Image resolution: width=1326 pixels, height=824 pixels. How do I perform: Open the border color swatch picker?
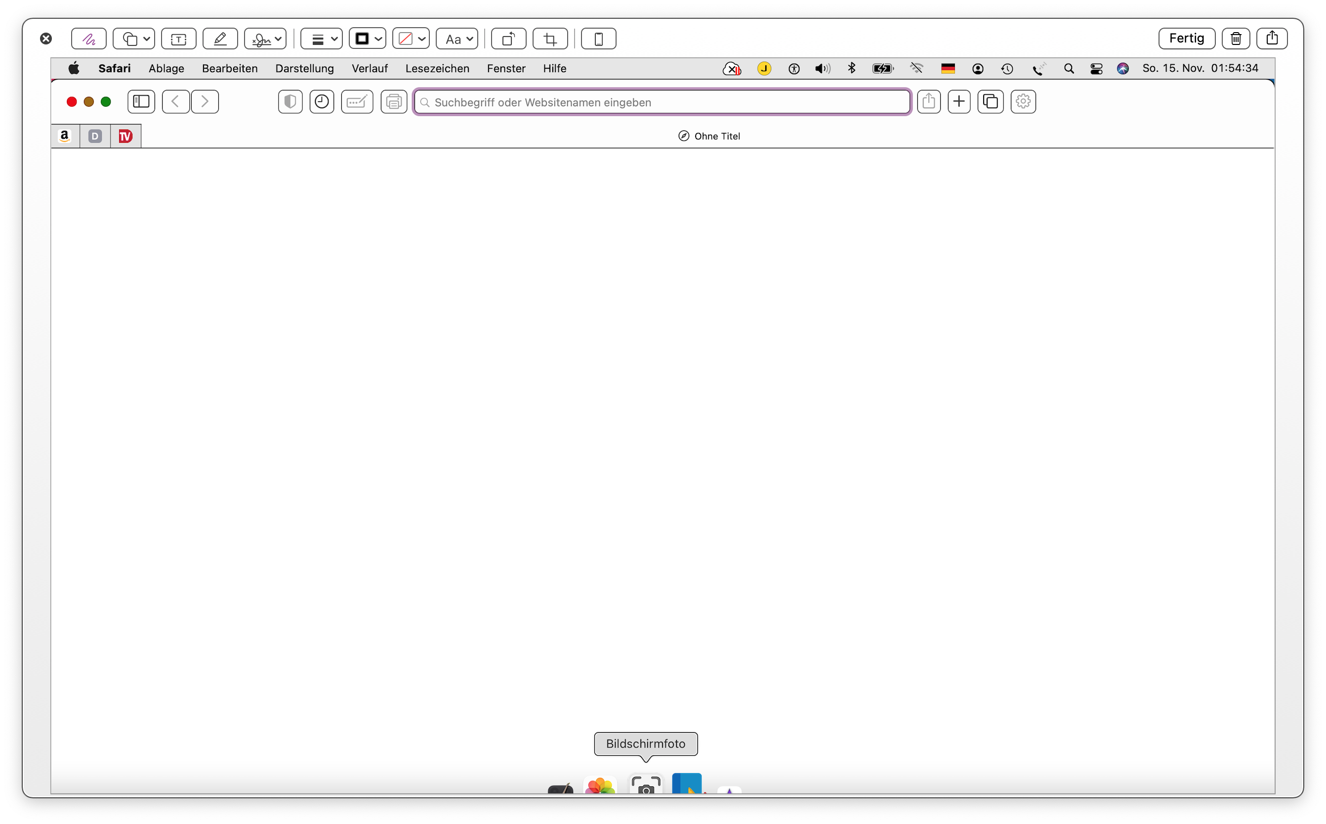tap(368, 39)
